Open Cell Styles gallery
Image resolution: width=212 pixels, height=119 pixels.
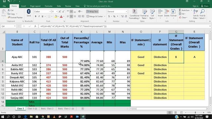[152, 14]
